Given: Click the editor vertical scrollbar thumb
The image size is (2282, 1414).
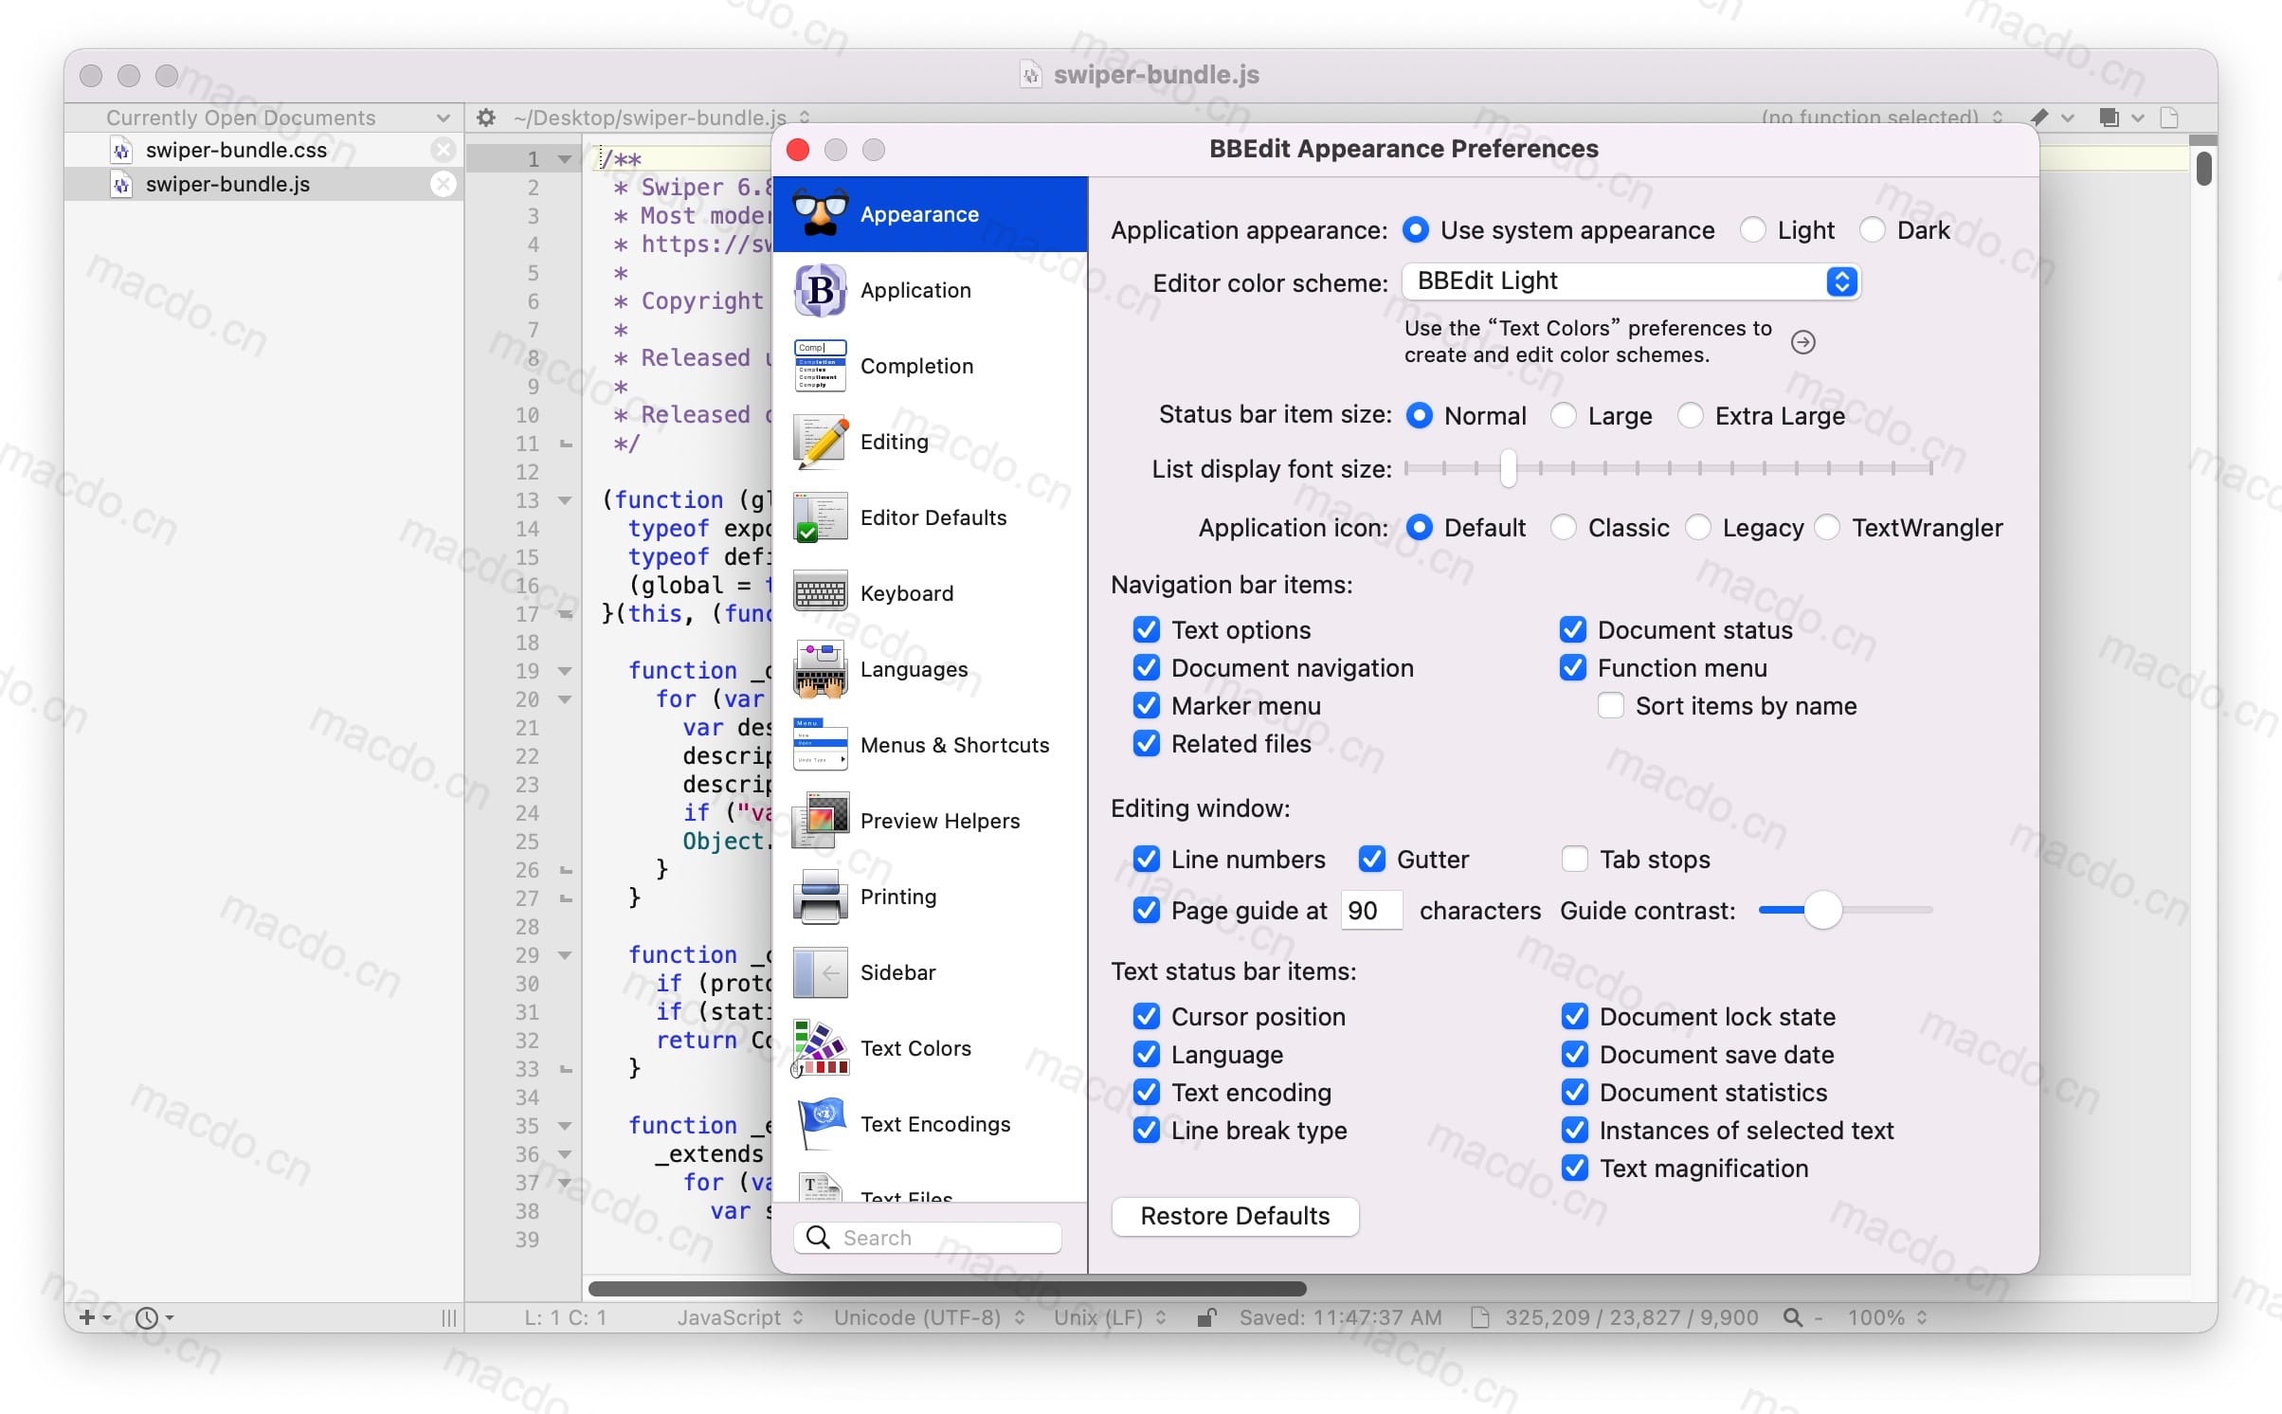Looking at the screenshot, I should coord(2203,169).
